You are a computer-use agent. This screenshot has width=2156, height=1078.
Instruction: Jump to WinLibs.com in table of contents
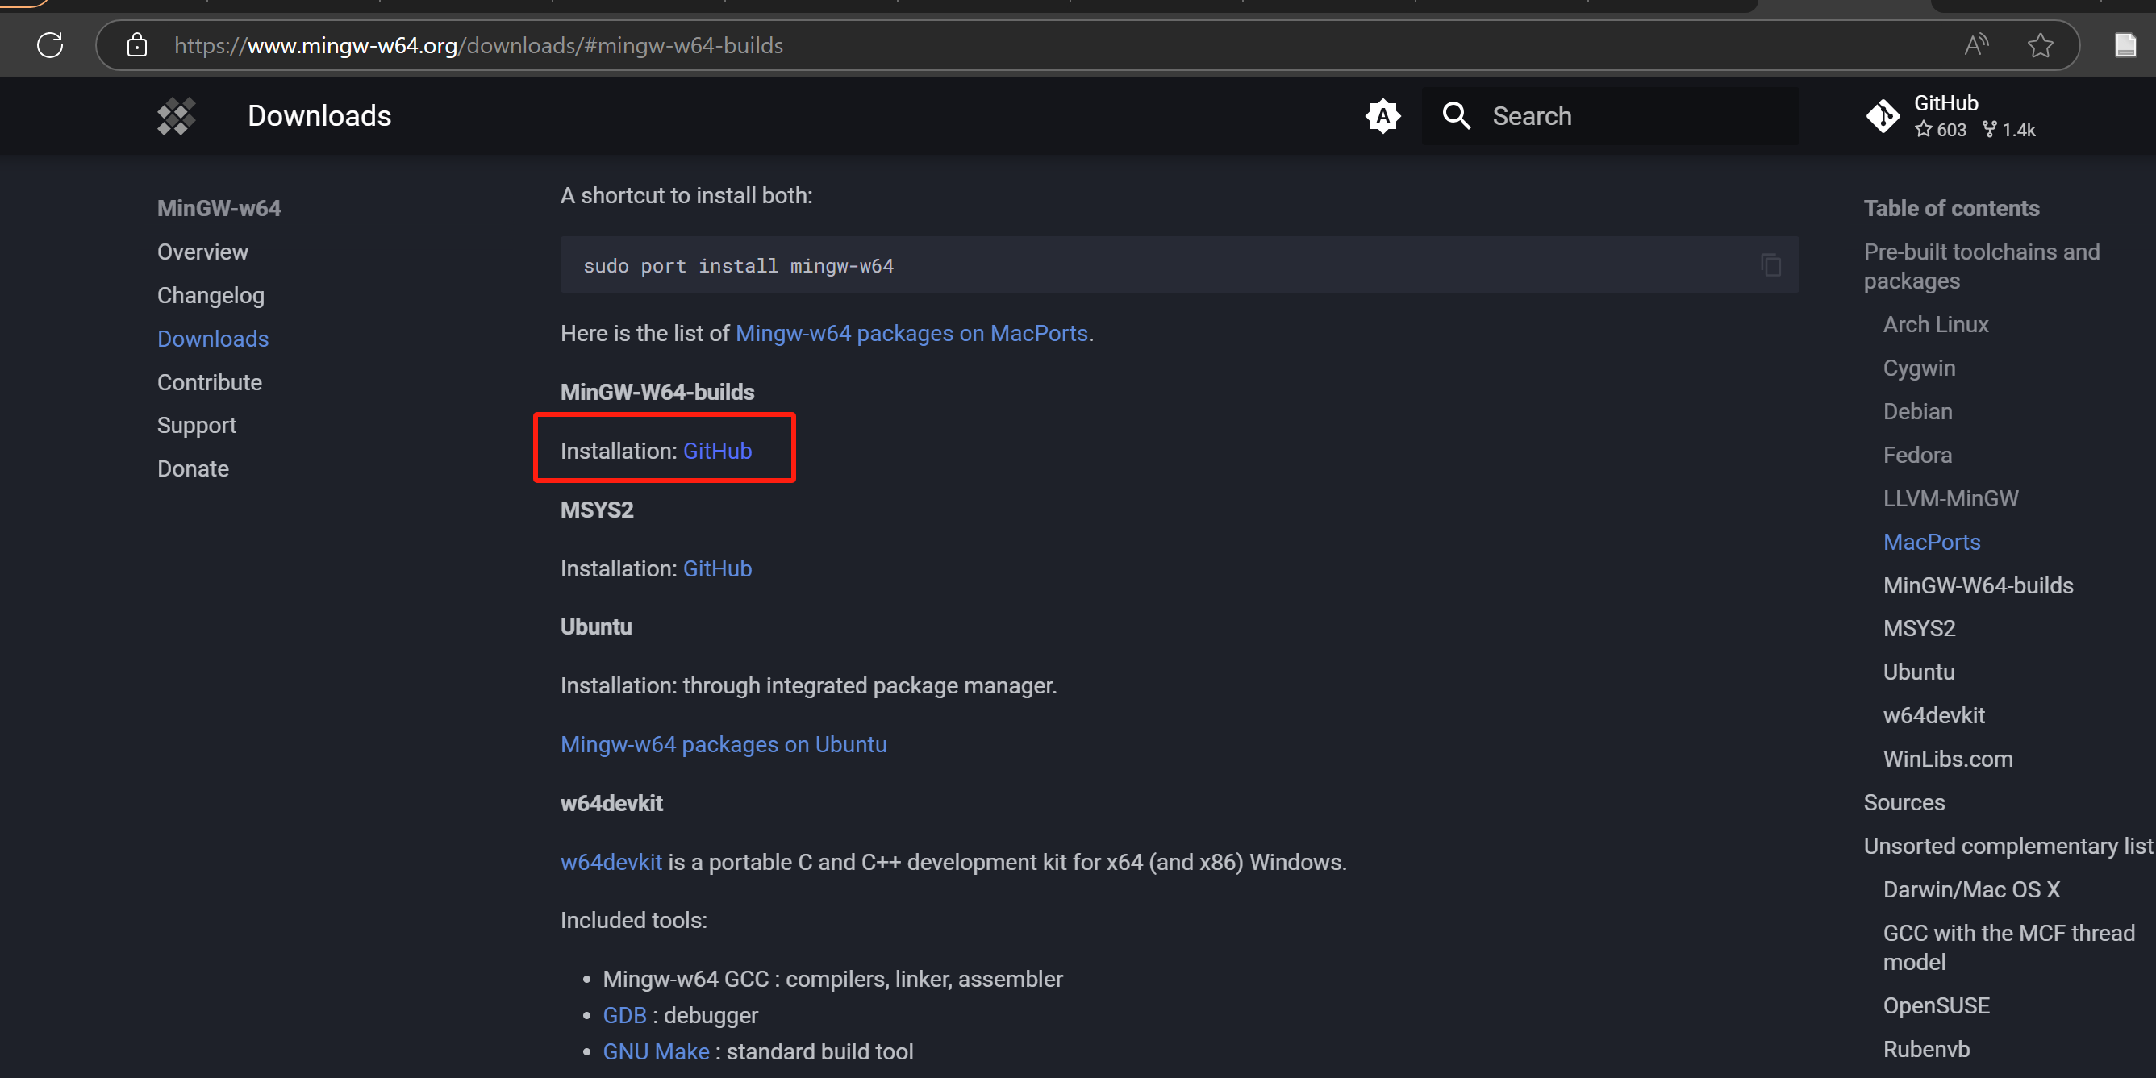pos(1948,760)
